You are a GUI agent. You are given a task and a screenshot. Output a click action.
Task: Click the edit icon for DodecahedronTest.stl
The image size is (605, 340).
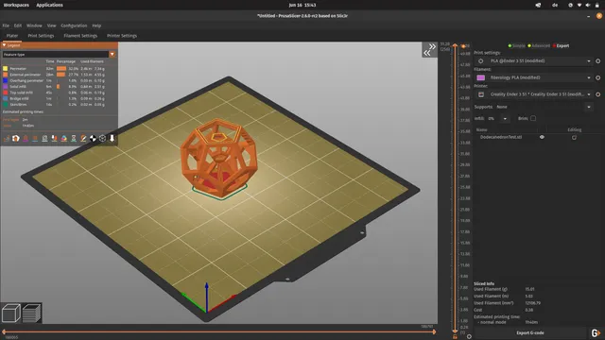point(574,137)
